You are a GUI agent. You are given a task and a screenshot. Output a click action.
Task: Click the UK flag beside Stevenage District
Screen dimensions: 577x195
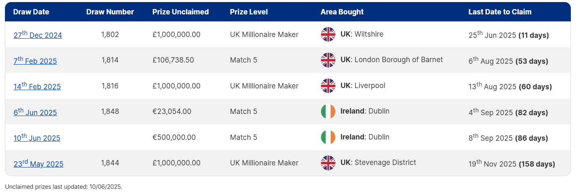click(x=328, y=163)
